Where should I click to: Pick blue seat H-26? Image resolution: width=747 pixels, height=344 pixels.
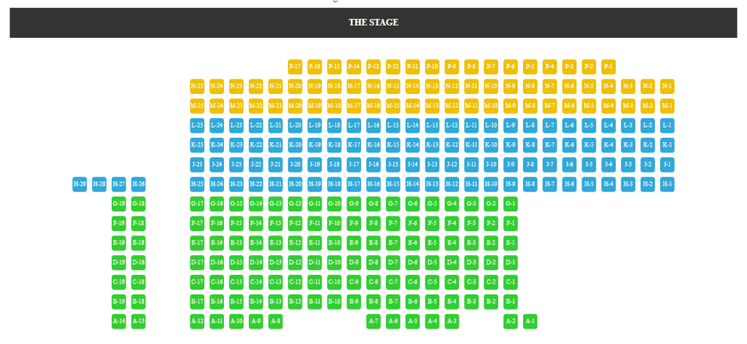pos(138,184)
